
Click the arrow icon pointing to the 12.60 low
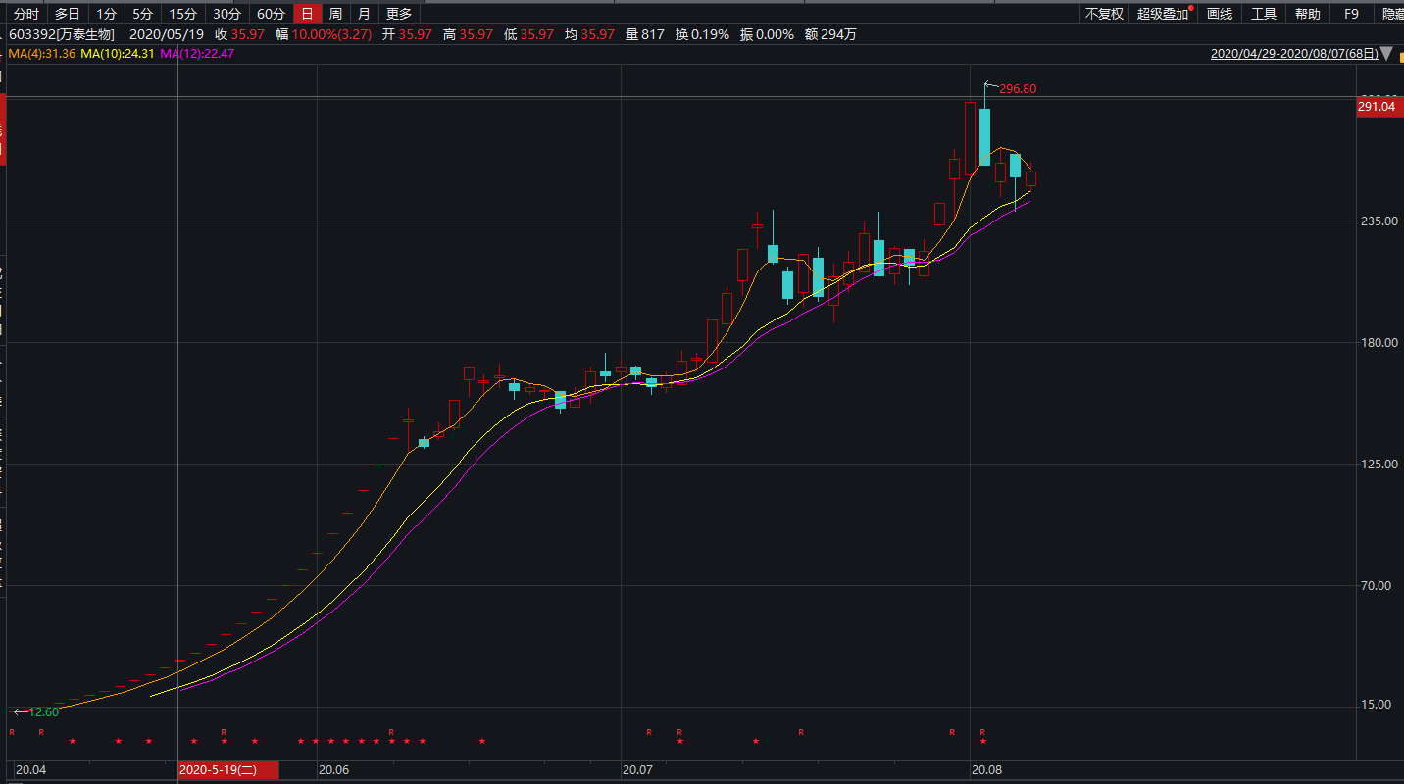(20, 712)
